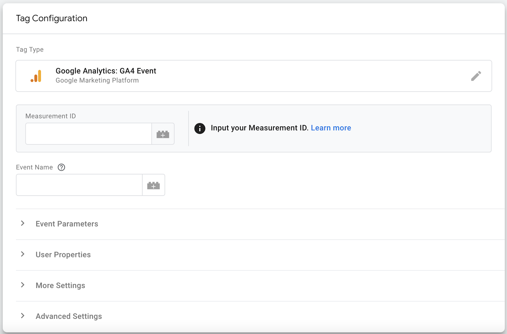Screen dimensions: 507x334
Task: Click the More Settings section label
Action: 61,286
